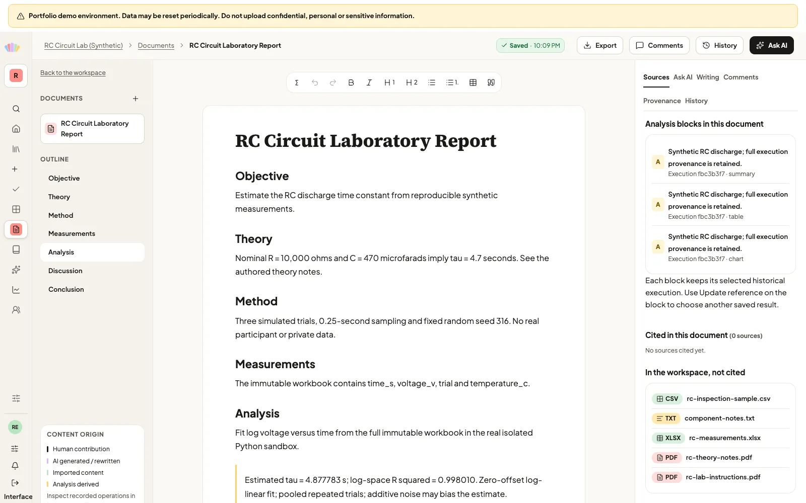The height and width of the screenshot is (503, 806).
Task: Launch Ask AI from the header
Action: click(x=772, y=45)
